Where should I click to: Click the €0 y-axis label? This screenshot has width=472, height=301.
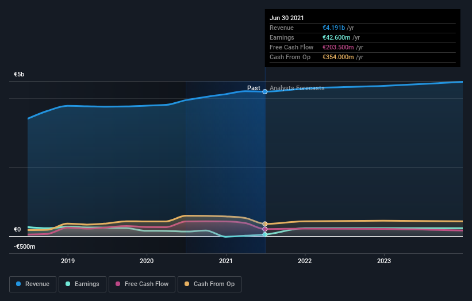click(17, 229)
